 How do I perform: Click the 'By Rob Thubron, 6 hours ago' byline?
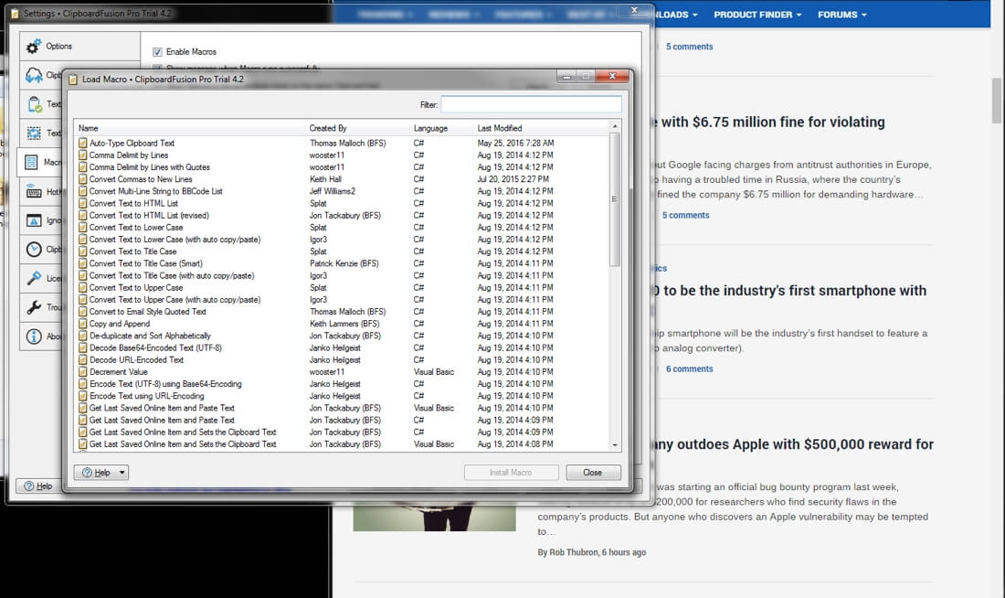(592, 552)
